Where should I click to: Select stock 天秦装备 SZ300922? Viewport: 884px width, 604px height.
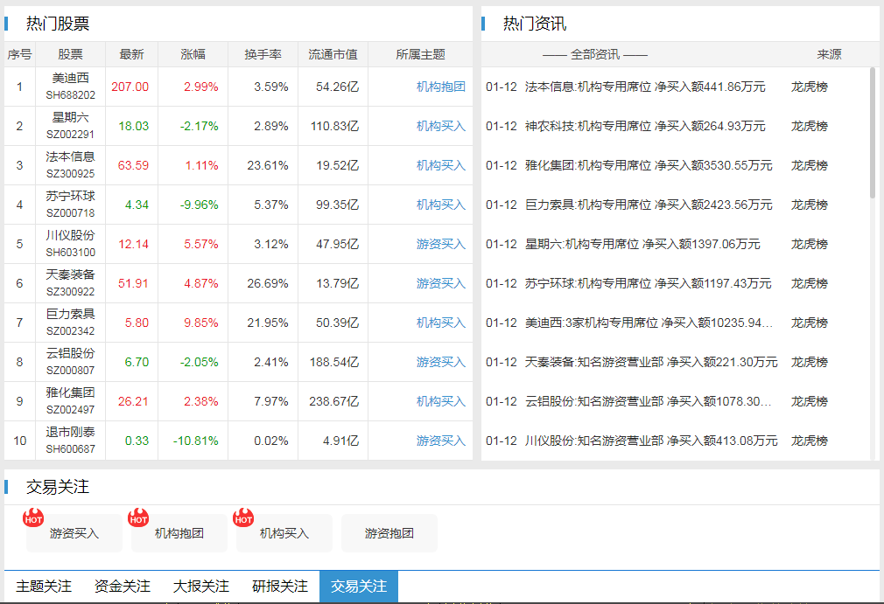point(71,283)
